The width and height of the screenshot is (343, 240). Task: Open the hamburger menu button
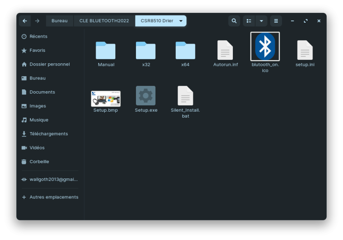(276, 21)
